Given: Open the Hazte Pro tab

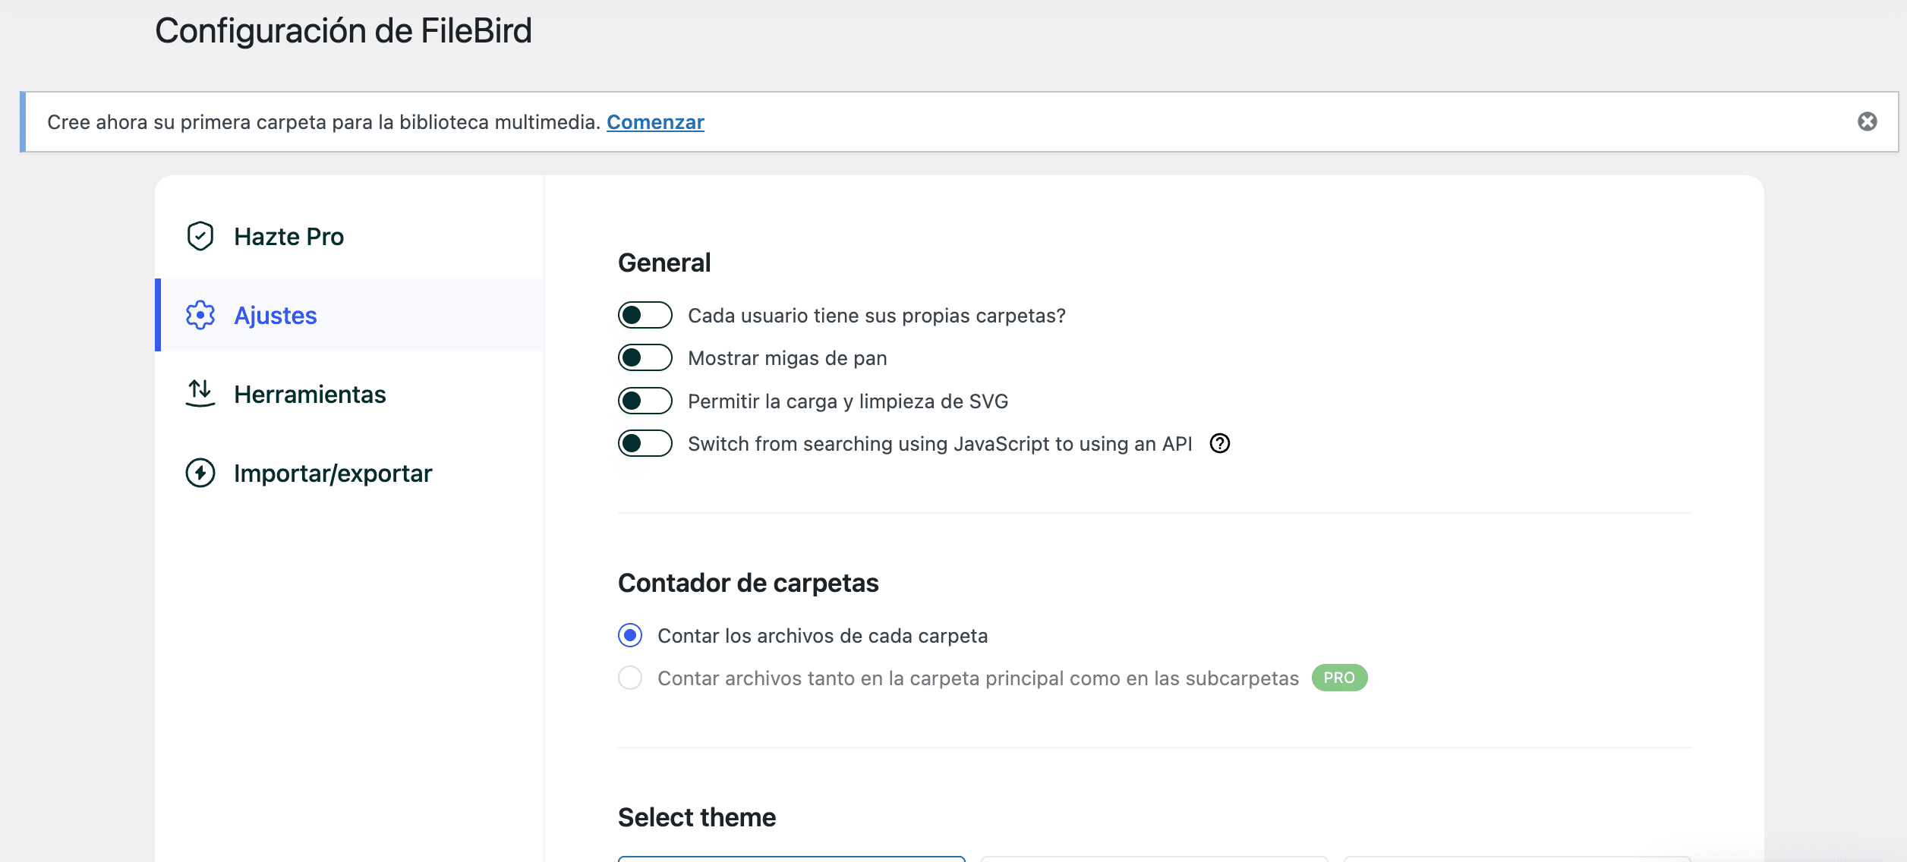Looking at the screenshot, I should [288, 236].
